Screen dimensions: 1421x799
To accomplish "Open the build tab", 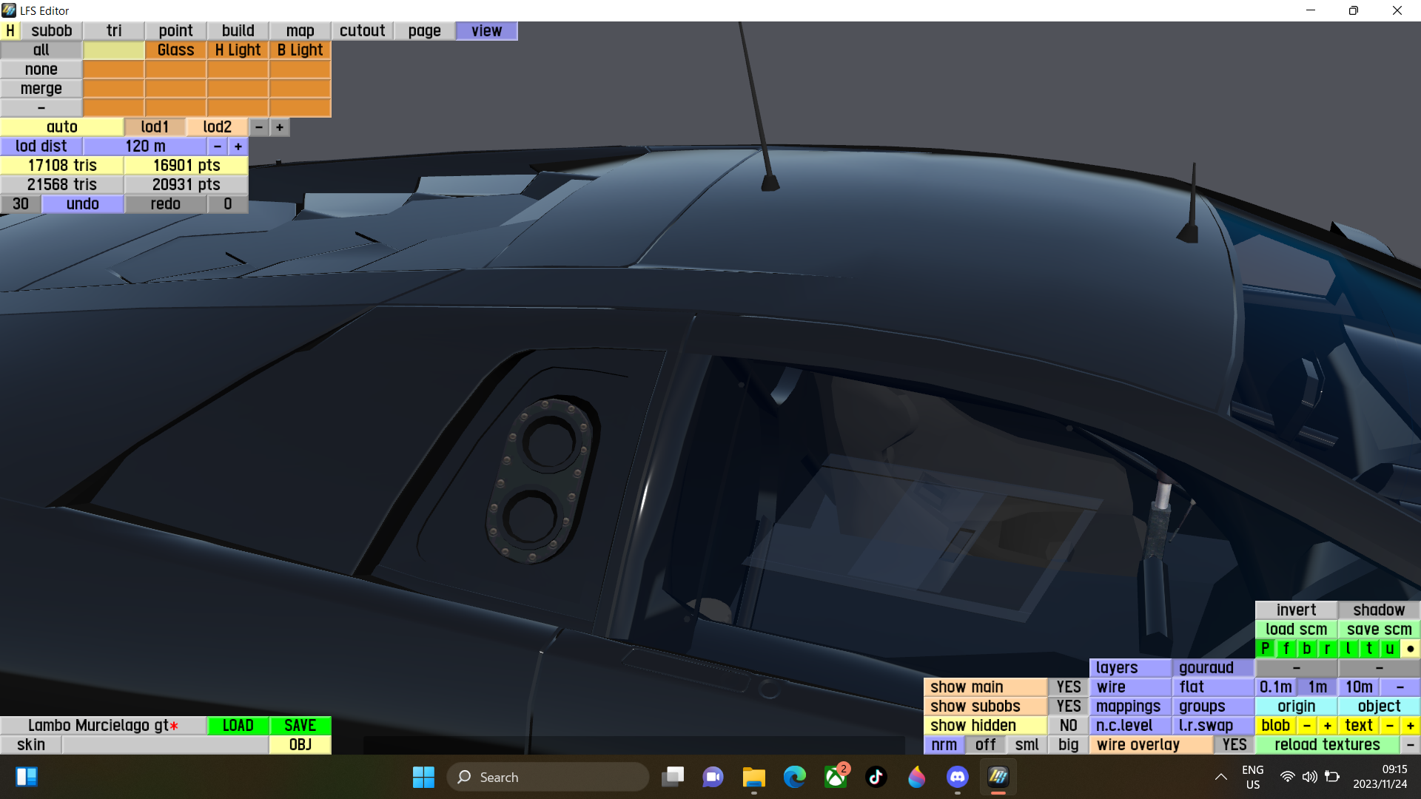I will pos(238,31).
